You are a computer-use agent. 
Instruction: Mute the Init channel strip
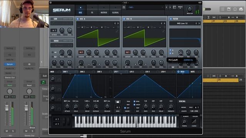7,131
